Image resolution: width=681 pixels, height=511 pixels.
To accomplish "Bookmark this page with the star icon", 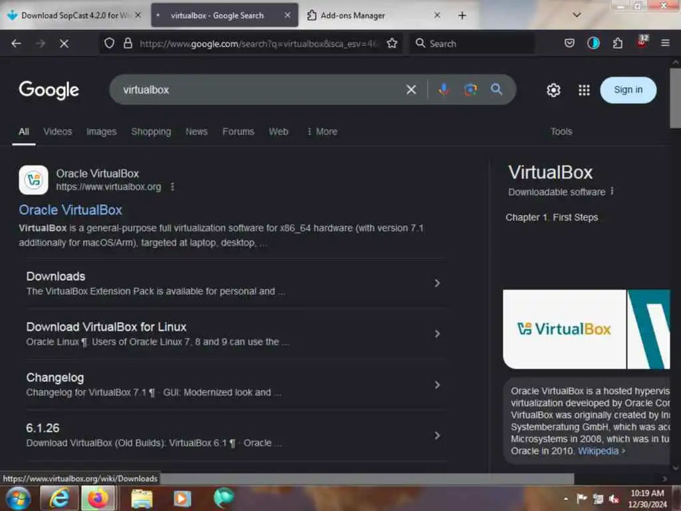I will [392, 43].
